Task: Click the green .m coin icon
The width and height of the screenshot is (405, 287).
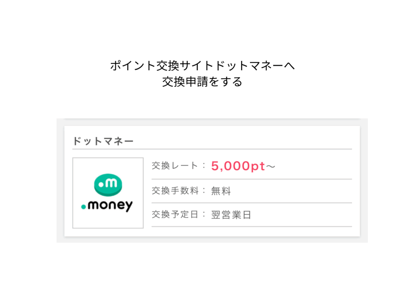Action: tap(108, 185)
